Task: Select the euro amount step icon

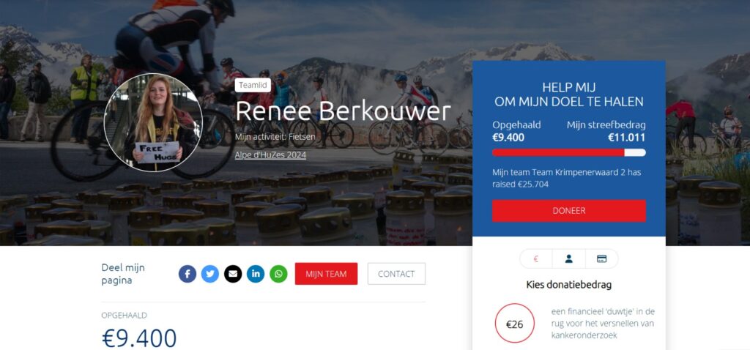Action: point(535,258)
